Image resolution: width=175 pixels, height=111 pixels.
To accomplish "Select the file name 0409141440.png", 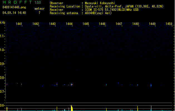I will [x=14, y=7].
